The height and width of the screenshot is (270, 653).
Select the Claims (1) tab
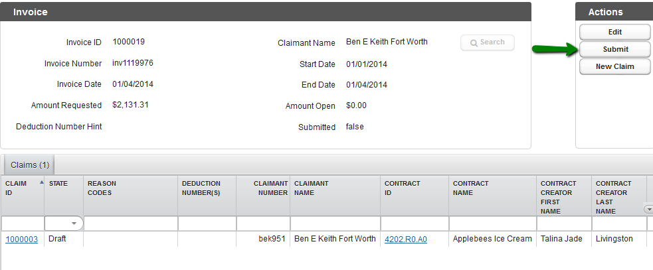[30, 165]
